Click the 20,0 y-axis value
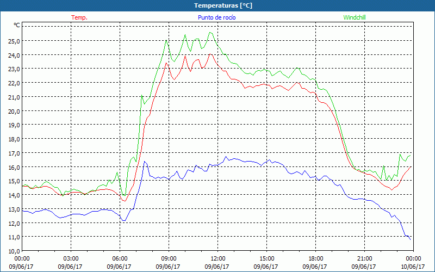The height and width of the screenshot is (272, 435). (14, 112)
